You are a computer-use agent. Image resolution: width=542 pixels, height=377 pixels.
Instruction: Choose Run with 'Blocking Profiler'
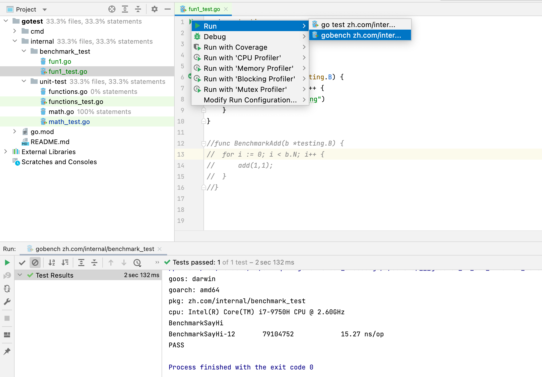[250, 79]
